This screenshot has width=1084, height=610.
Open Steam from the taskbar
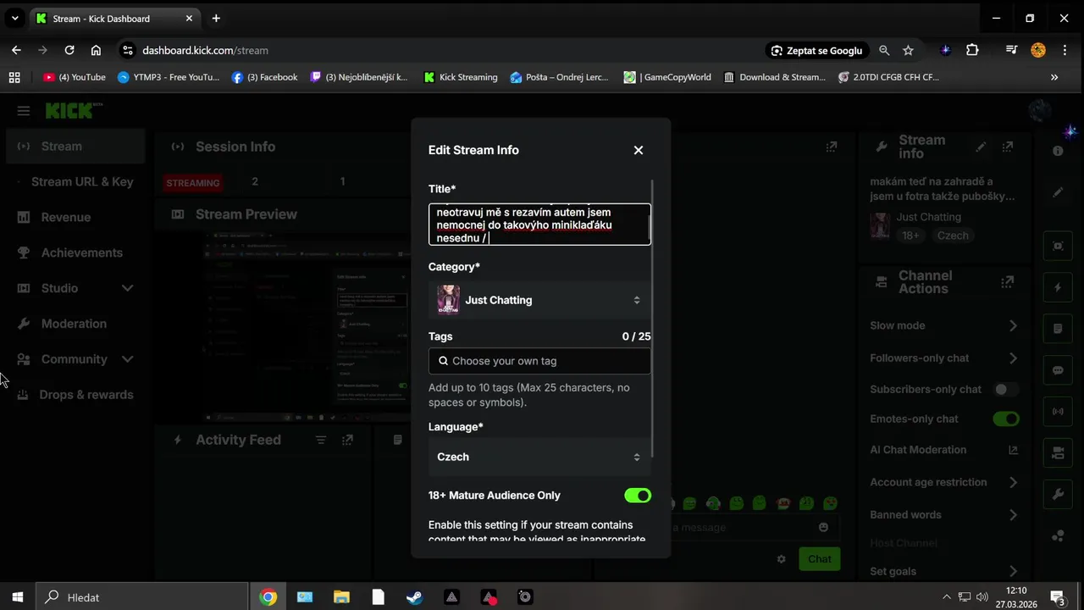point(414,597)
